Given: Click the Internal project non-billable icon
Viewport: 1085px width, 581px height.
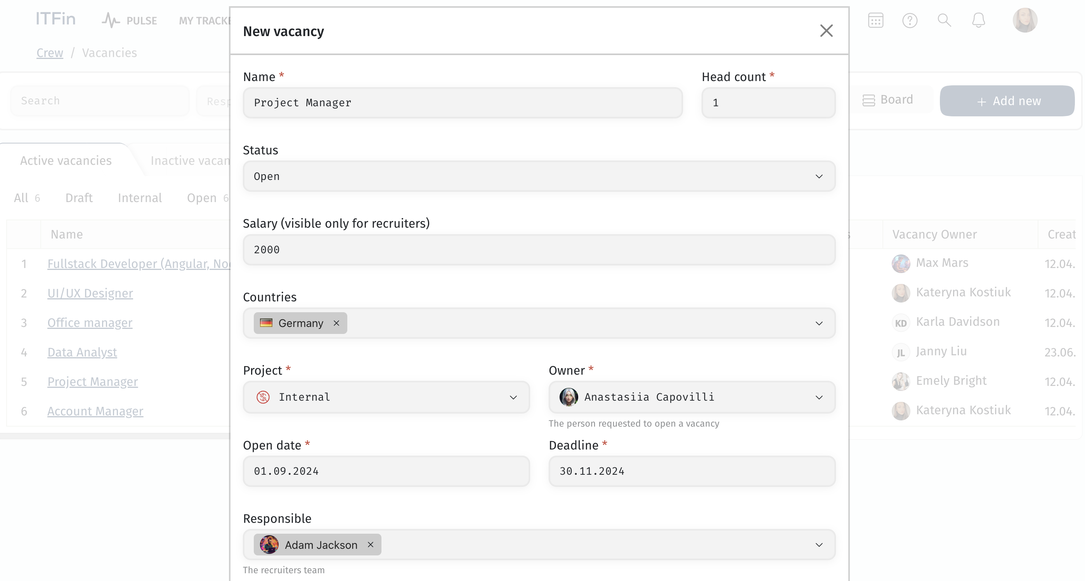Looking at the screenshot, I should point(263,397).
